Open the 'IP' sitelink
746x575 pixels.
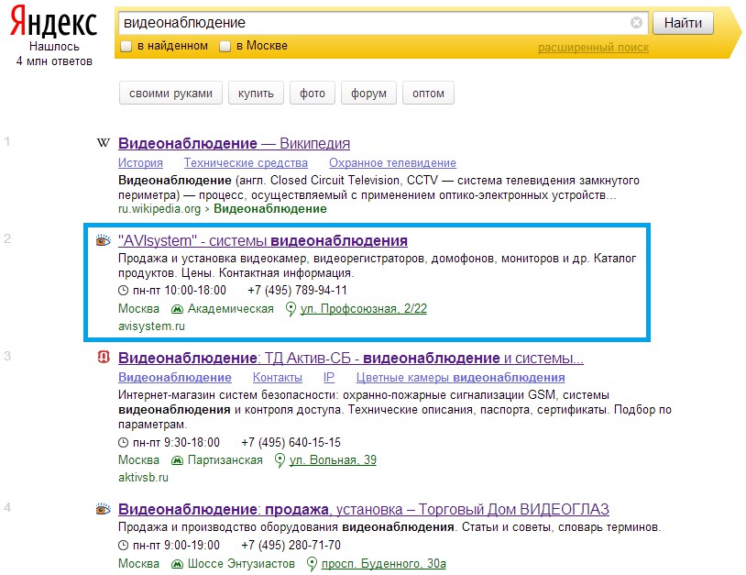(x=329, y=378)
